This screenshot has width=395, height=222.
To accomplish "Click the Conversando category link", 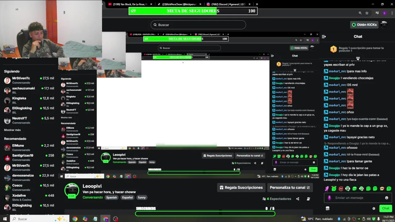I will pos(93,197).
